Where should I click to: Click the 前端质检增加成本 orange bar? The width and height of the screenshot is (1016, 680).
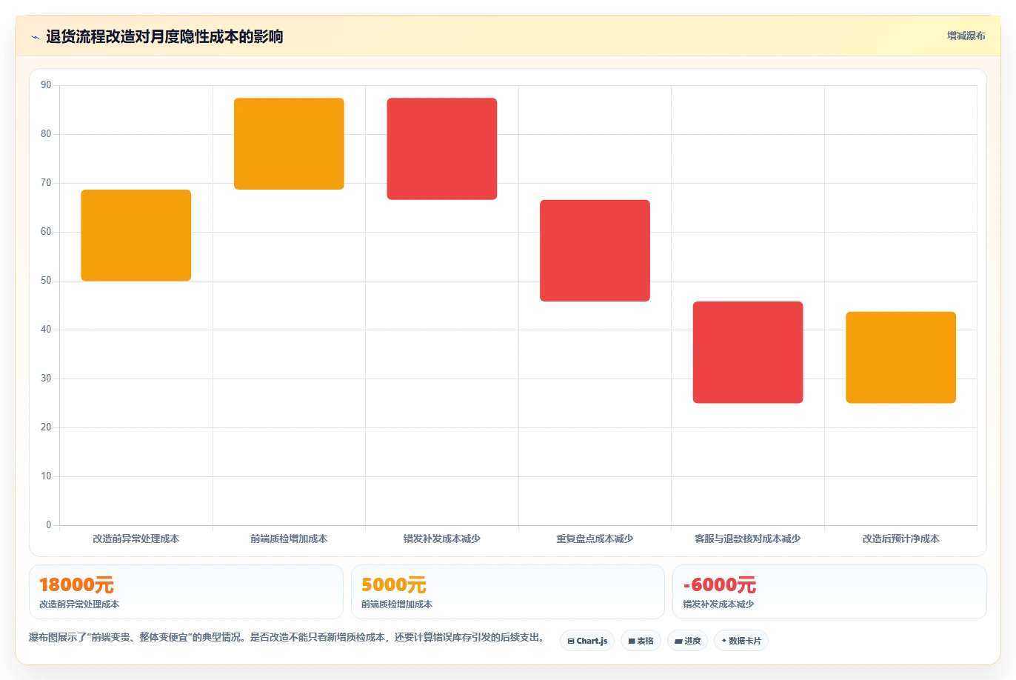(289, 144)
